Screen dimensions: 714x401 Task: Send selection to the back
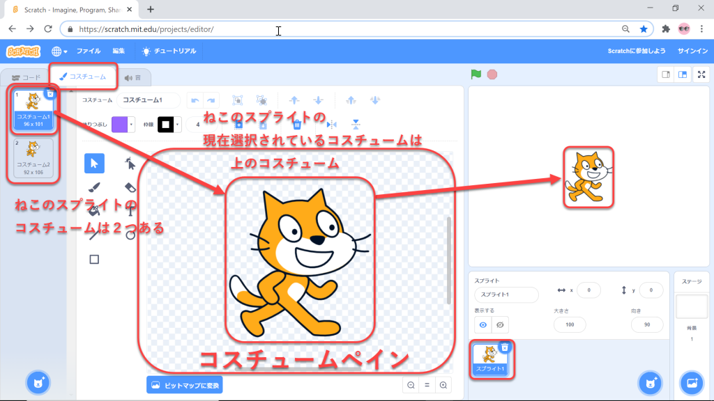tap(374, 100)
